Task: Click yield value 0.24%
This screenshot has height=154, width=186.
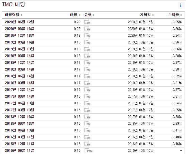Action: pos(177,36)
